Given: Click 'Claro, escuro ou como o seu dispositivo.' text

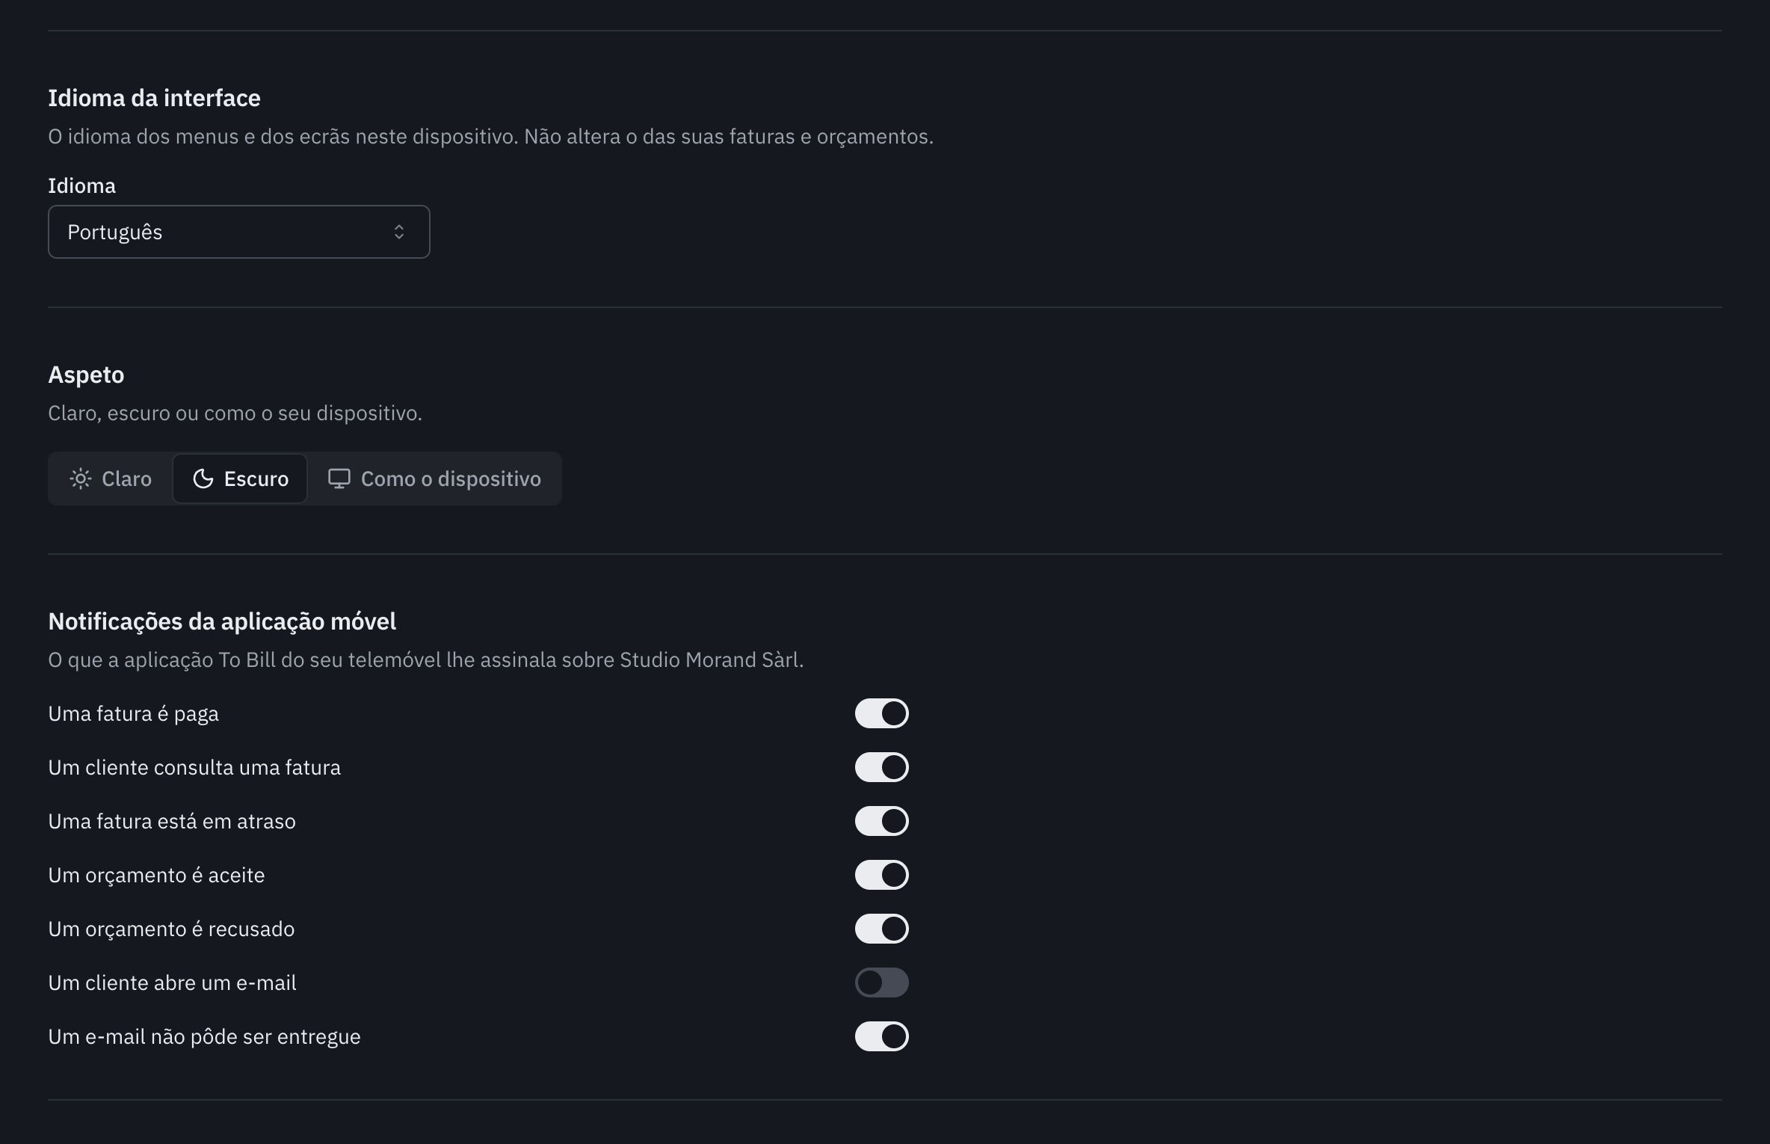Looking at the screenshot, I should pos(235,413).
